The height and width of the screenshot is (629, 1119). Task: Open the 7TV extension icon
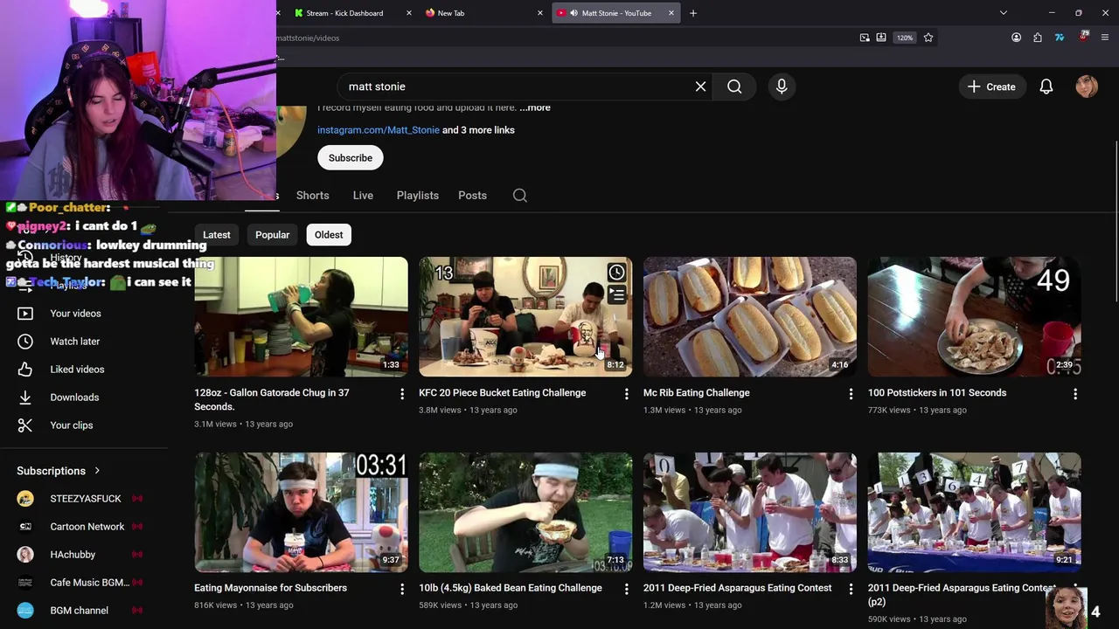coord(1060,38)
